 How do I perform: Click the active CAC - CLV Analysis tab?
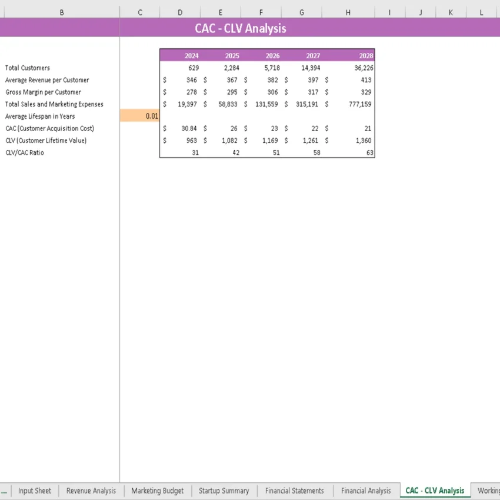point(435,490)
